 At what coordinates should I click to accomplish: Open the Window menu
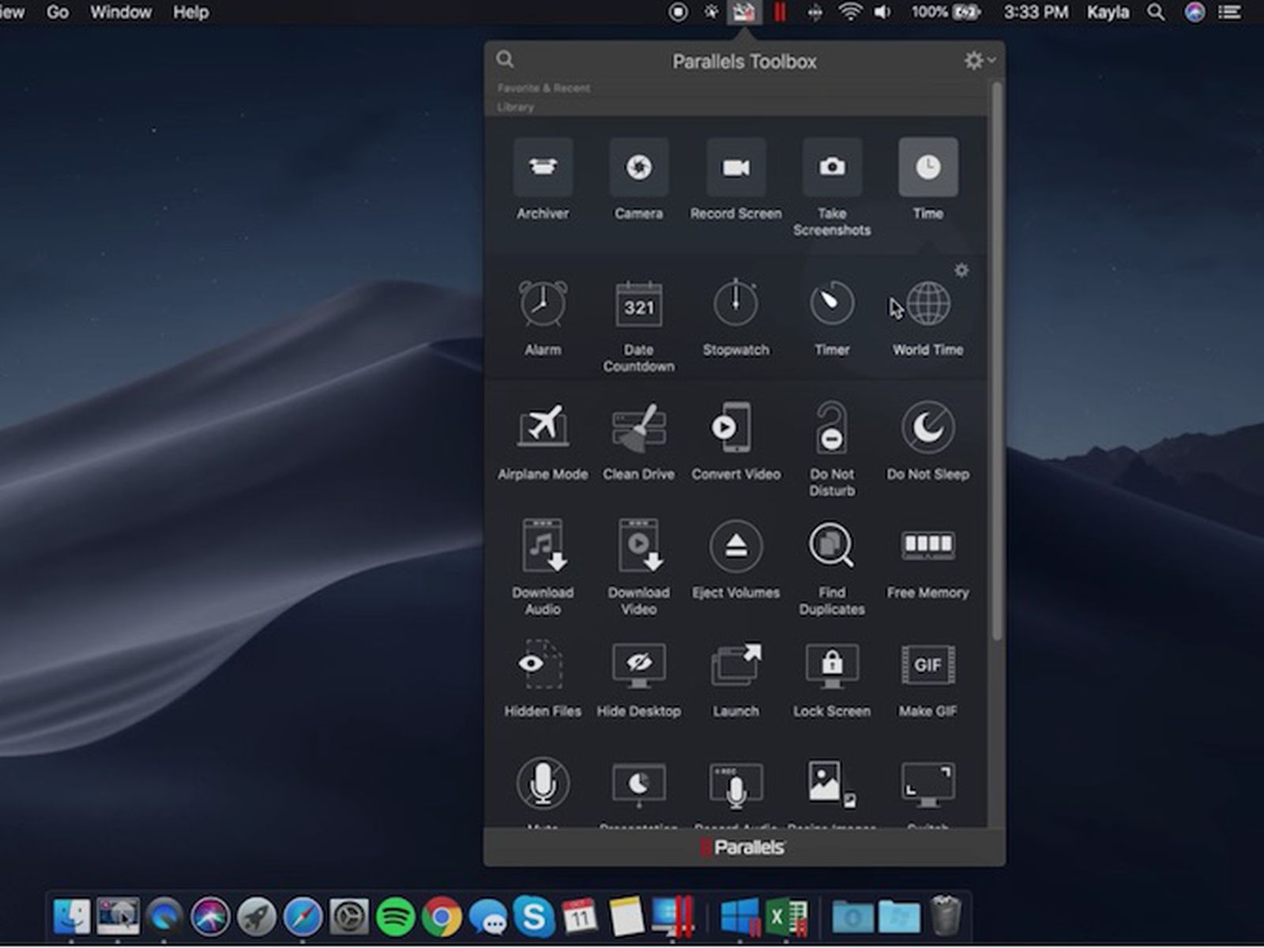(120, 12)
